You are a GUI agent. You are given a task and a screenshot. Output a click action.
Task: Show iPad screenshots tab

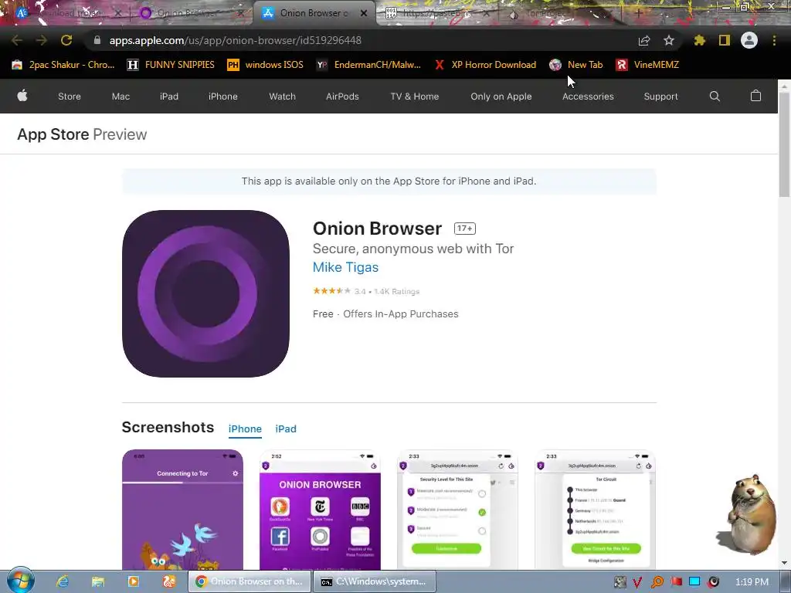click(x=286, y=429)
